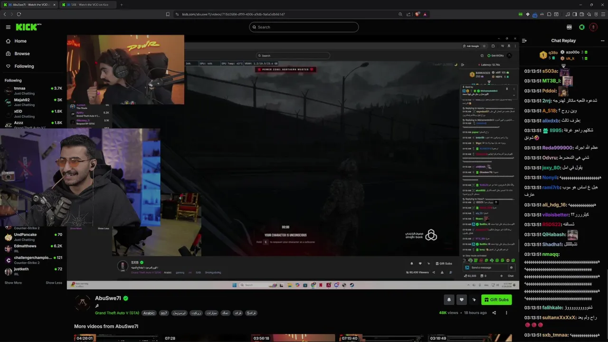
Task: Open the AbuSwe7l channel avatar
Action: tap(83, 303)
